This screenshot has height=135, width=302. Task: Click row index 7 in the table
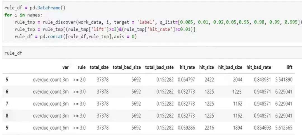tap(6, 104)
